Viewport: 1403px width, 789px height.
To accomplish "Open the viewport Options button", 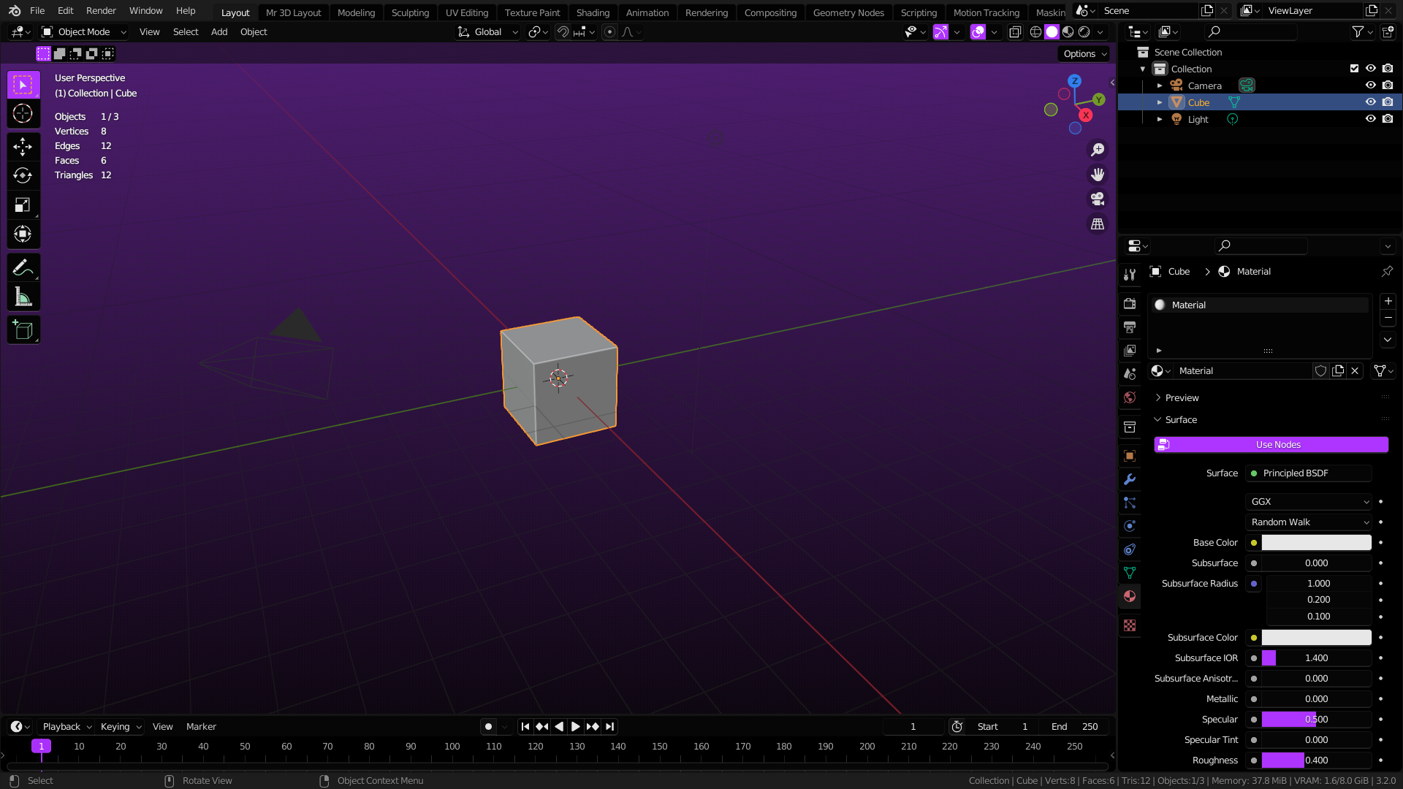I will (1083, 53).
